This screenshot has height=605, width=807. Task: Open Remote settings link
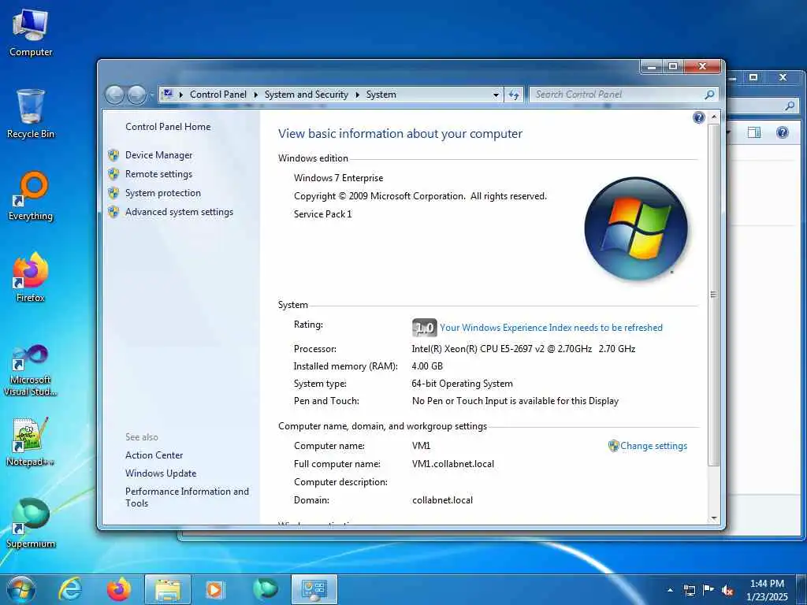158,174
